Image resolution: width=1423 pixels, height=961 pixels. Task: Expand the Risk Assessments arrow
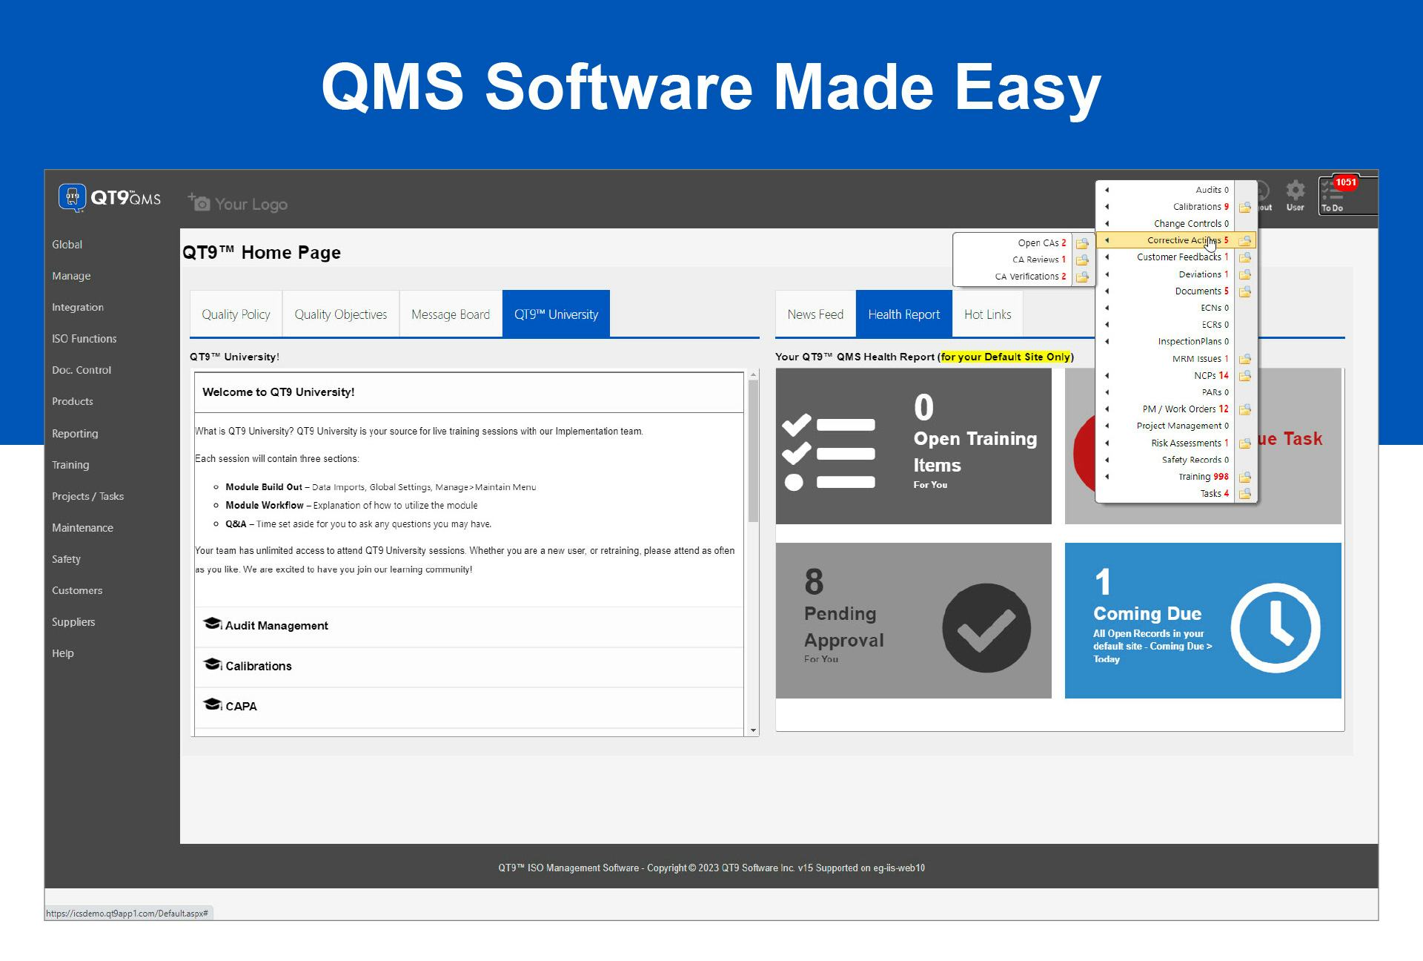tap(1107, 443)
